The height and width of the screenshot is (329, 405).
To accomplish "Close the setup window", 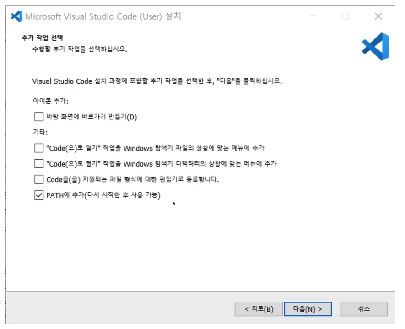I will 378,16.
